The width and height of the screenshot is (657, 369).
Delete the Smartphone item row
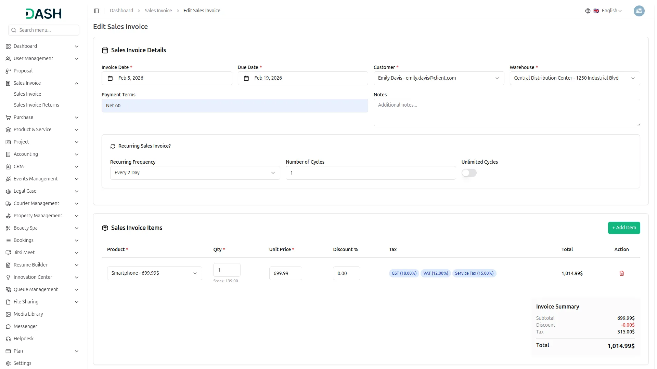[622, 273]
